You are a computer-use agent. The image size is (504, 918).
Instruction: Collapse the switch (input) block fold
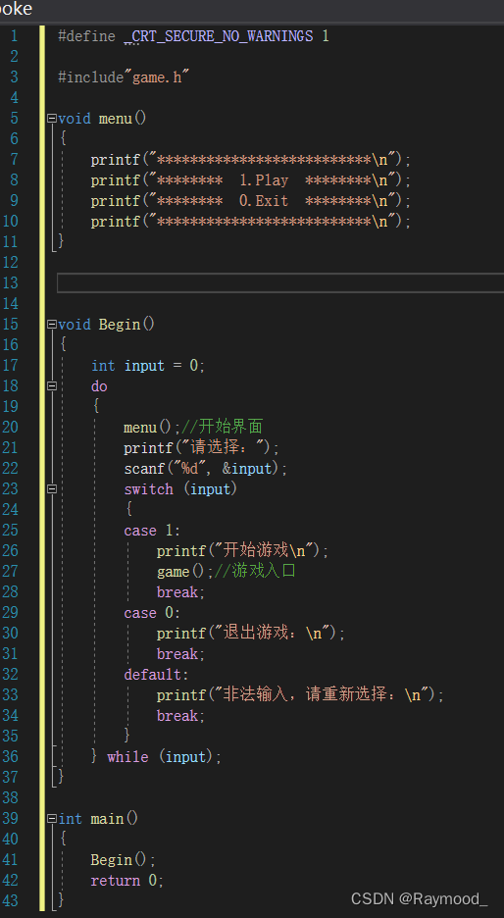(52, 488)
